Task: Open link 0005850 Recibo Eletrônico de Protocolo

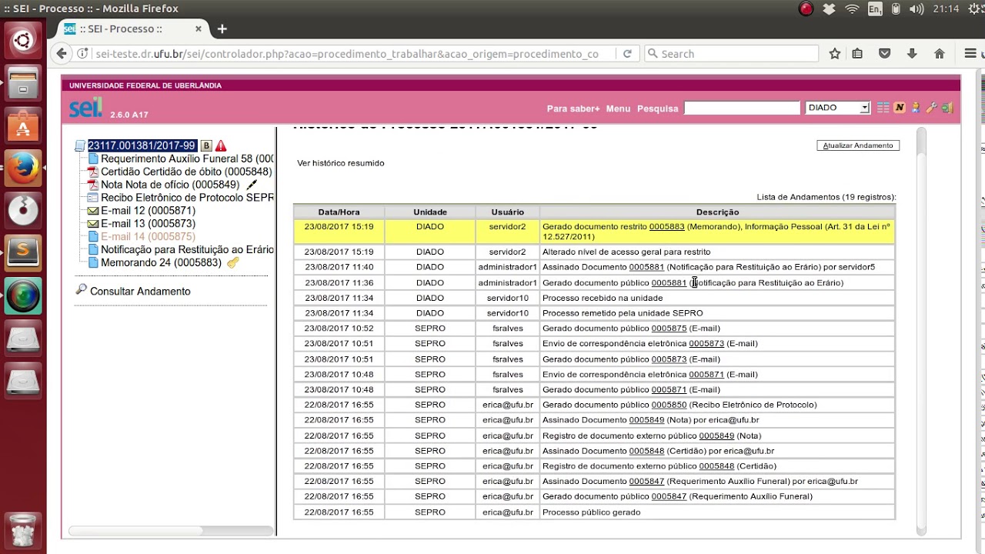Action: pos(669,405)
